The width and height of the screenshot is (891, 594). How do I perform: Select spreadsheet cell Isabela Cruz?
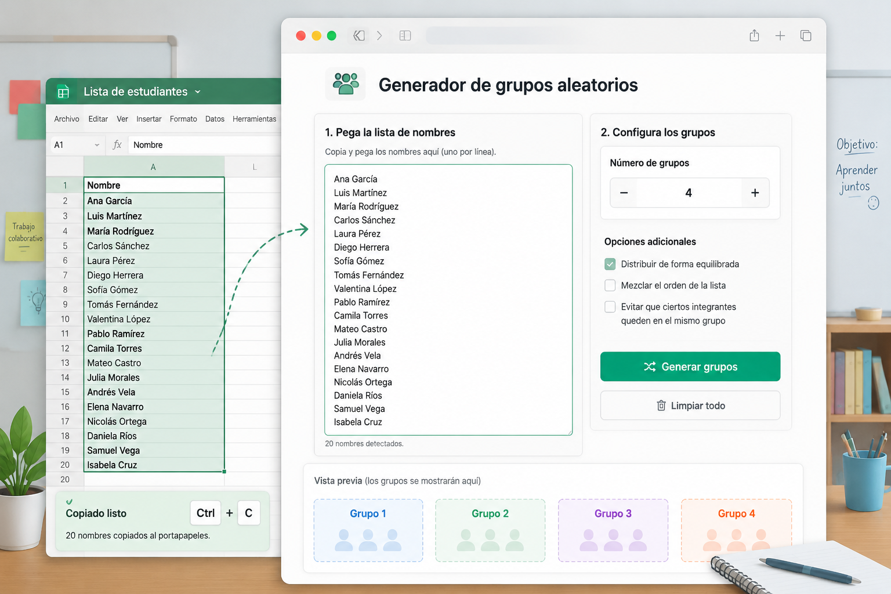[x=154, y=465]
